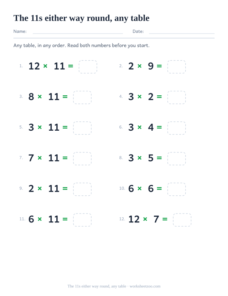Viewport: 228px width, 296px height.
Task: Click the worksheetzoo.com footer text
Action: 145,286
